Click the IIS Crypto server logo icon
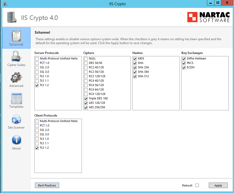The image size is (234, 193). [x=12, y=17]
